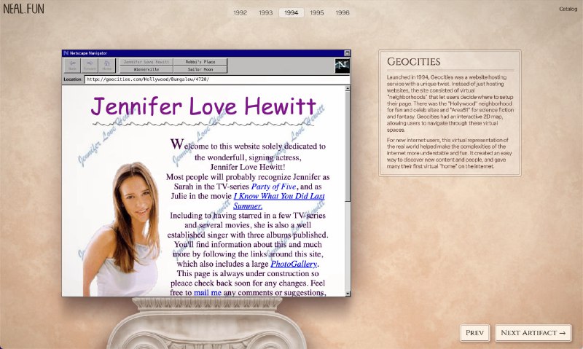Click the mail me link
The image size is (583, 349).
(x=208, y=292)
